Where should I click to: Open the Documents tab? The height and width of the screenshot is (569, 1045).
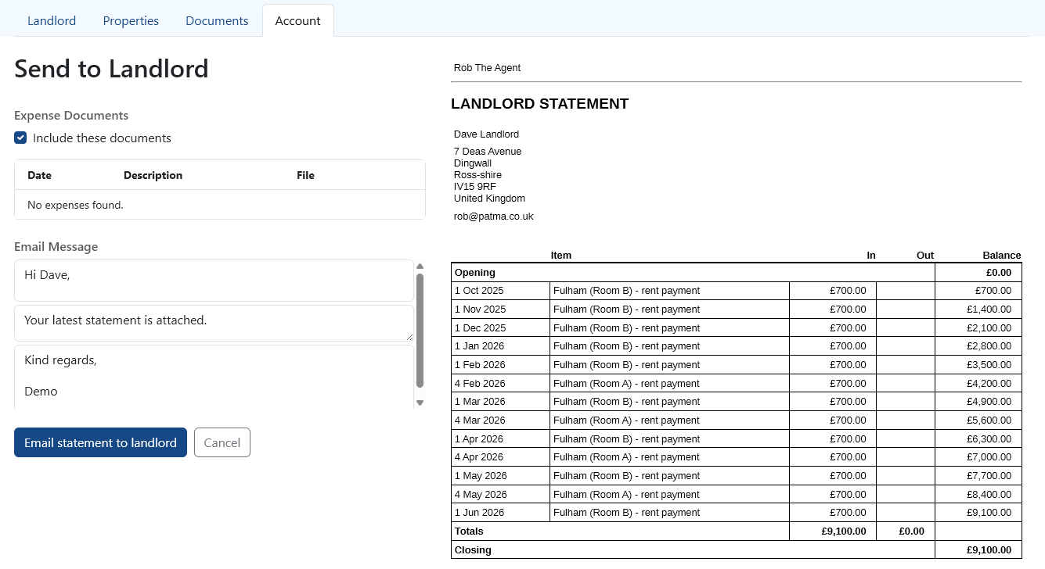pos(217,21)
